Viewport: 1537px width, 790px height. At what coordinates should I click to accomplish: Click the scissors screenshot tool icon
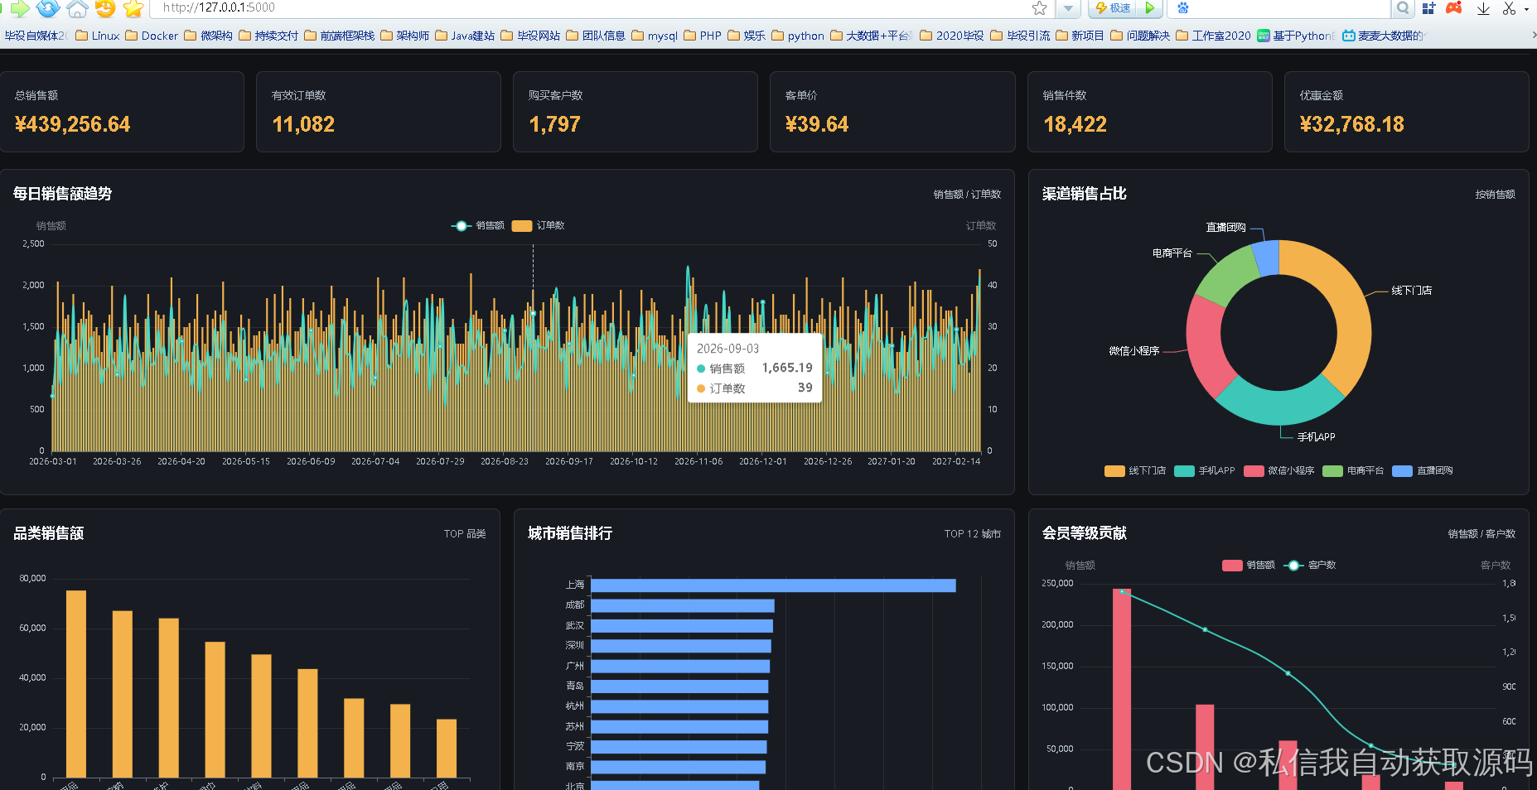click(x=1509, y=8)
